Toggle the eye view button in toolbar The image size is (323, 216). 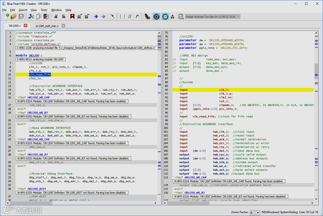pos(156,17)
